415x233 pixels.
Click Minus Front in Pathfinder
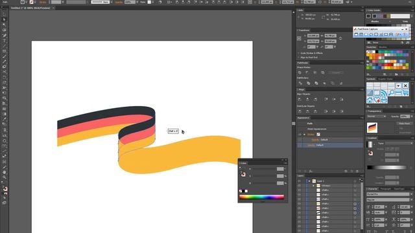[x=307, y=72]
